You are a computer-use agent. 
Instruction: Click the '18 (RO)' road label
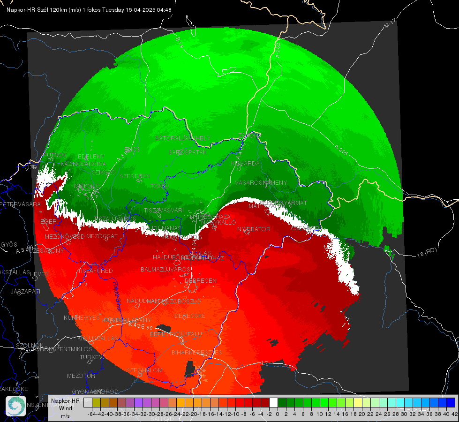coord(427,252)
